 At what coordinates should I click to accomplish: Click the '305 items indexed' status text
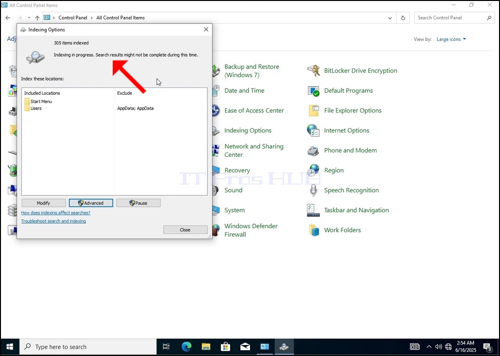(71, 43)
